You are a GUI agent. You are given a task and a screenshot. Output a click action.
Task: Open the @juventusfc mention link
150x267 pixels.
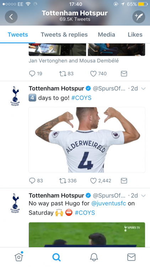tap(109, 204)
